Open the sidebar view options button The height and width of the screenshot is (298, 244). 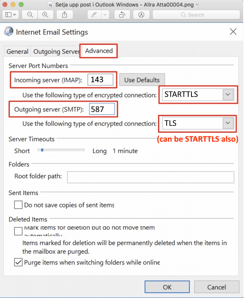[11, 15]
